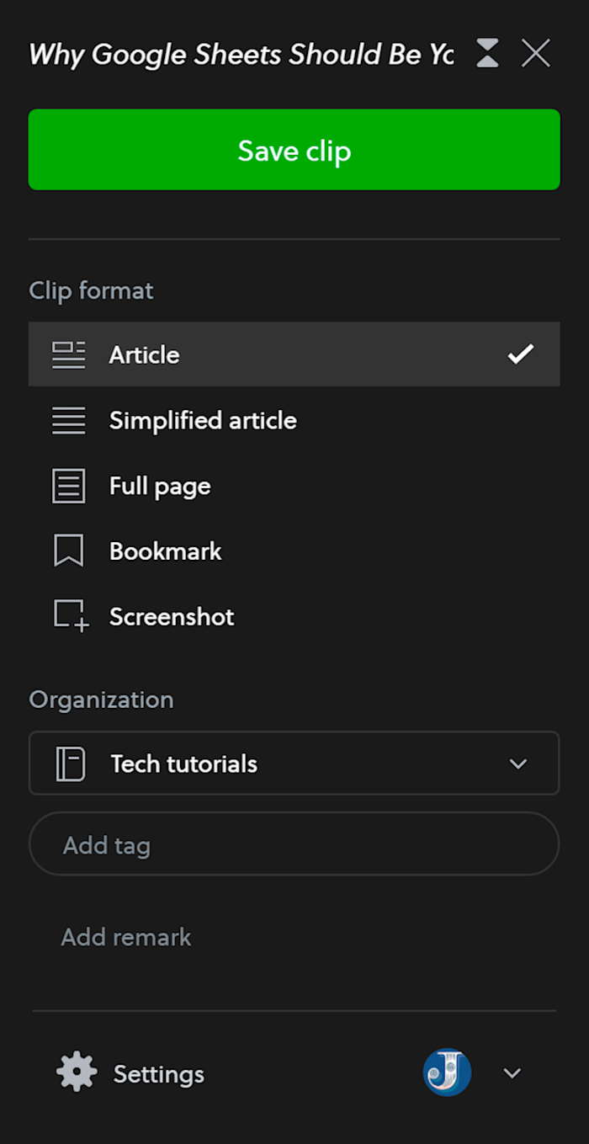
Task: Click the hourglass icon beside the title
Action: 487,54
